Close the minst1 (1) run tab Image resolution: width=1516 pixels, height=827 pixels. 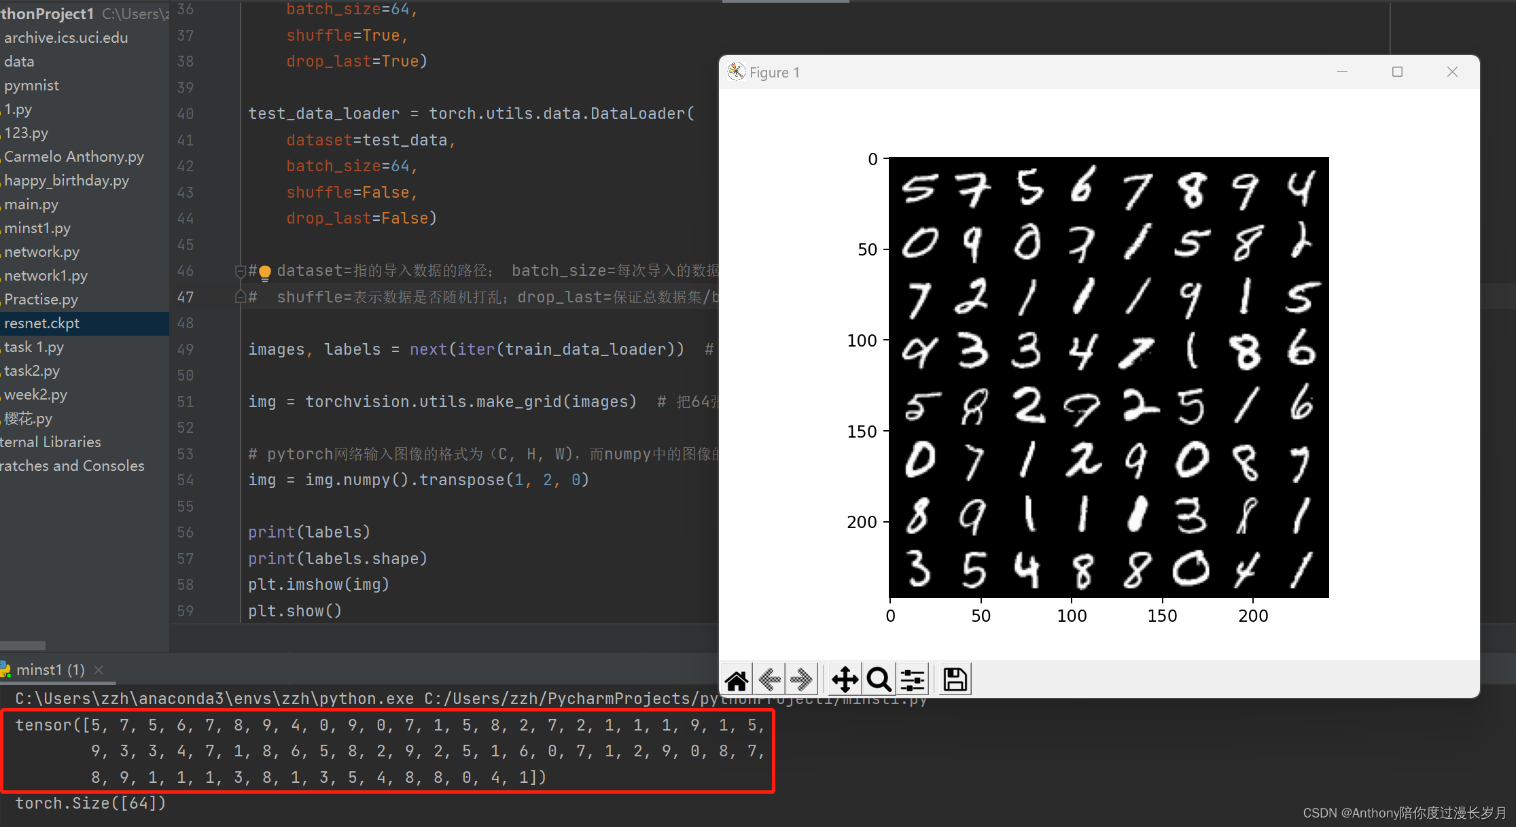coord(99,670)
